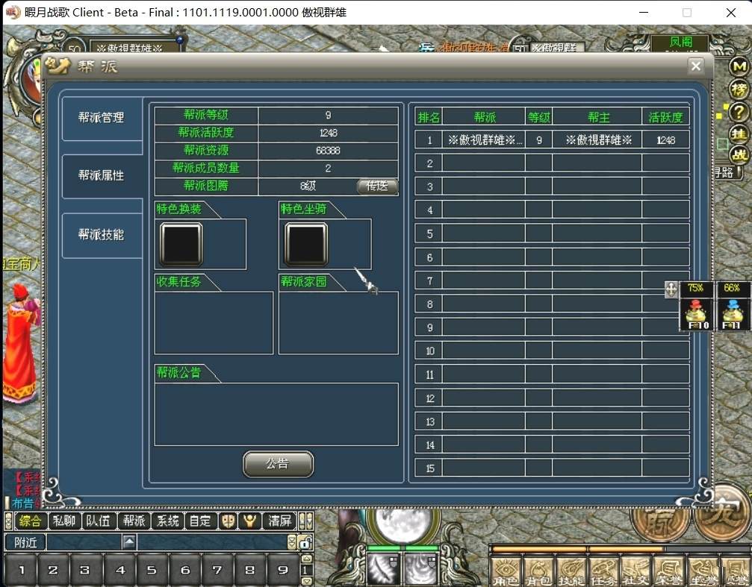Click the 特色换装 costume item slot
This screenshot has height=587, width=752.
pyautogui.click(x=181, y=244)
